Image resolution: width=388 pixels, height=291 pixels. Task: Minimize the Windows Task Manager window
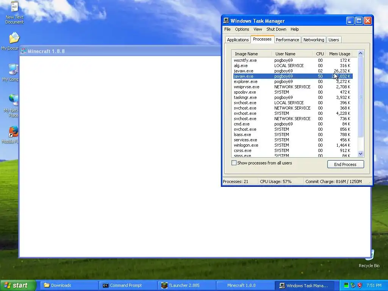click(x=350, y=21)
